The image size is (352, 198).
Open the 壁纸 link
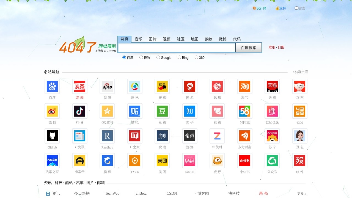pyautogui.click(x=272, y=47)
